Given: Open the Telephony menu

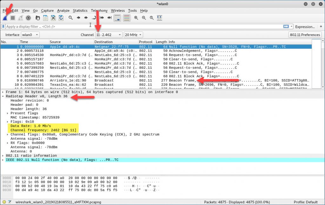Looking at the screenshot, I should point(99,10).
